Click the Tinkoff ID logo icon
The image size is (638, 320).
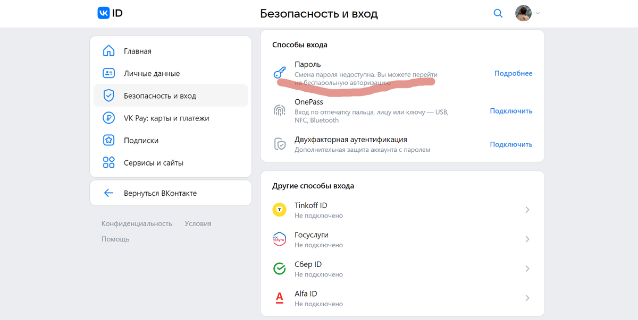(279, 210)
